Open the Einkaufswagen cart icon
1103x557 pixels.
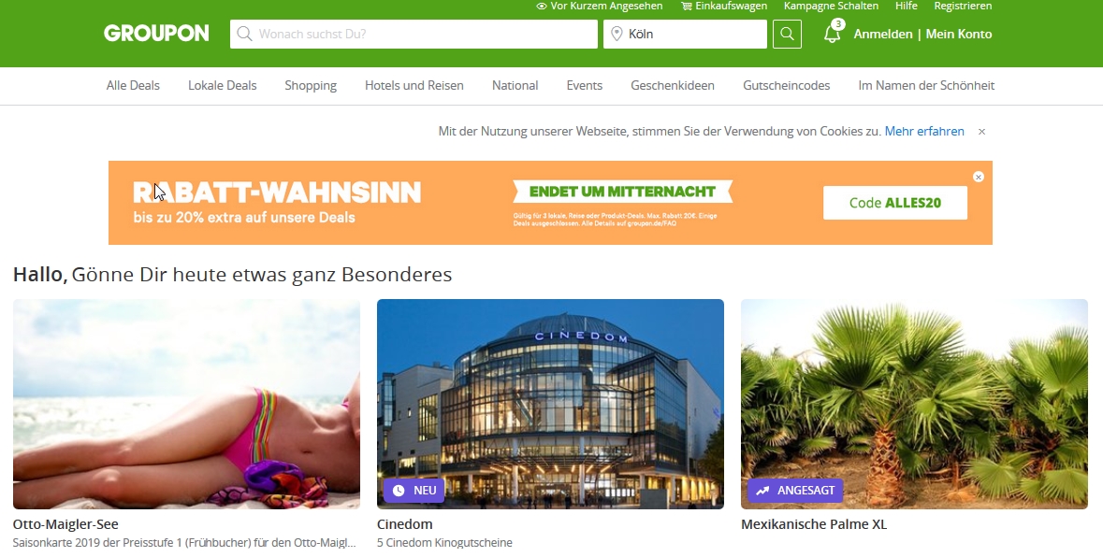(686, 7)
